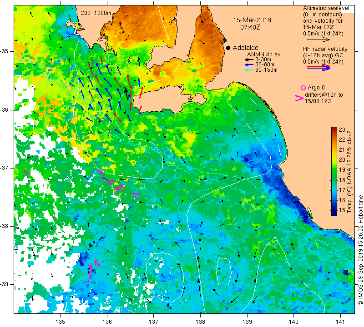364x327 pixels.
Task: Click the cyan 200m depth contour legend line
Action: [87, 18]
